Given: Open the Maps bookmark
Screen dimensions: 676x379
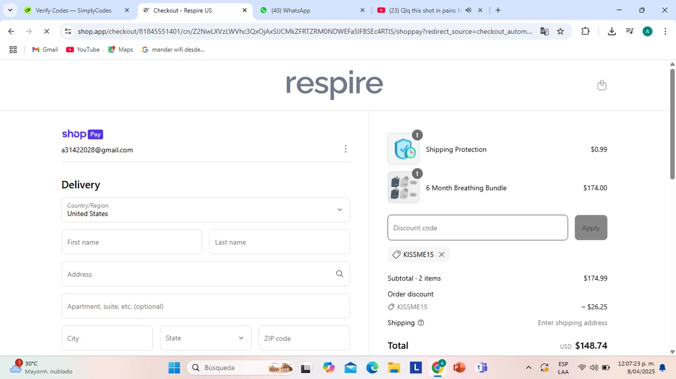Looking at the screenshot, I should (120, 49).
